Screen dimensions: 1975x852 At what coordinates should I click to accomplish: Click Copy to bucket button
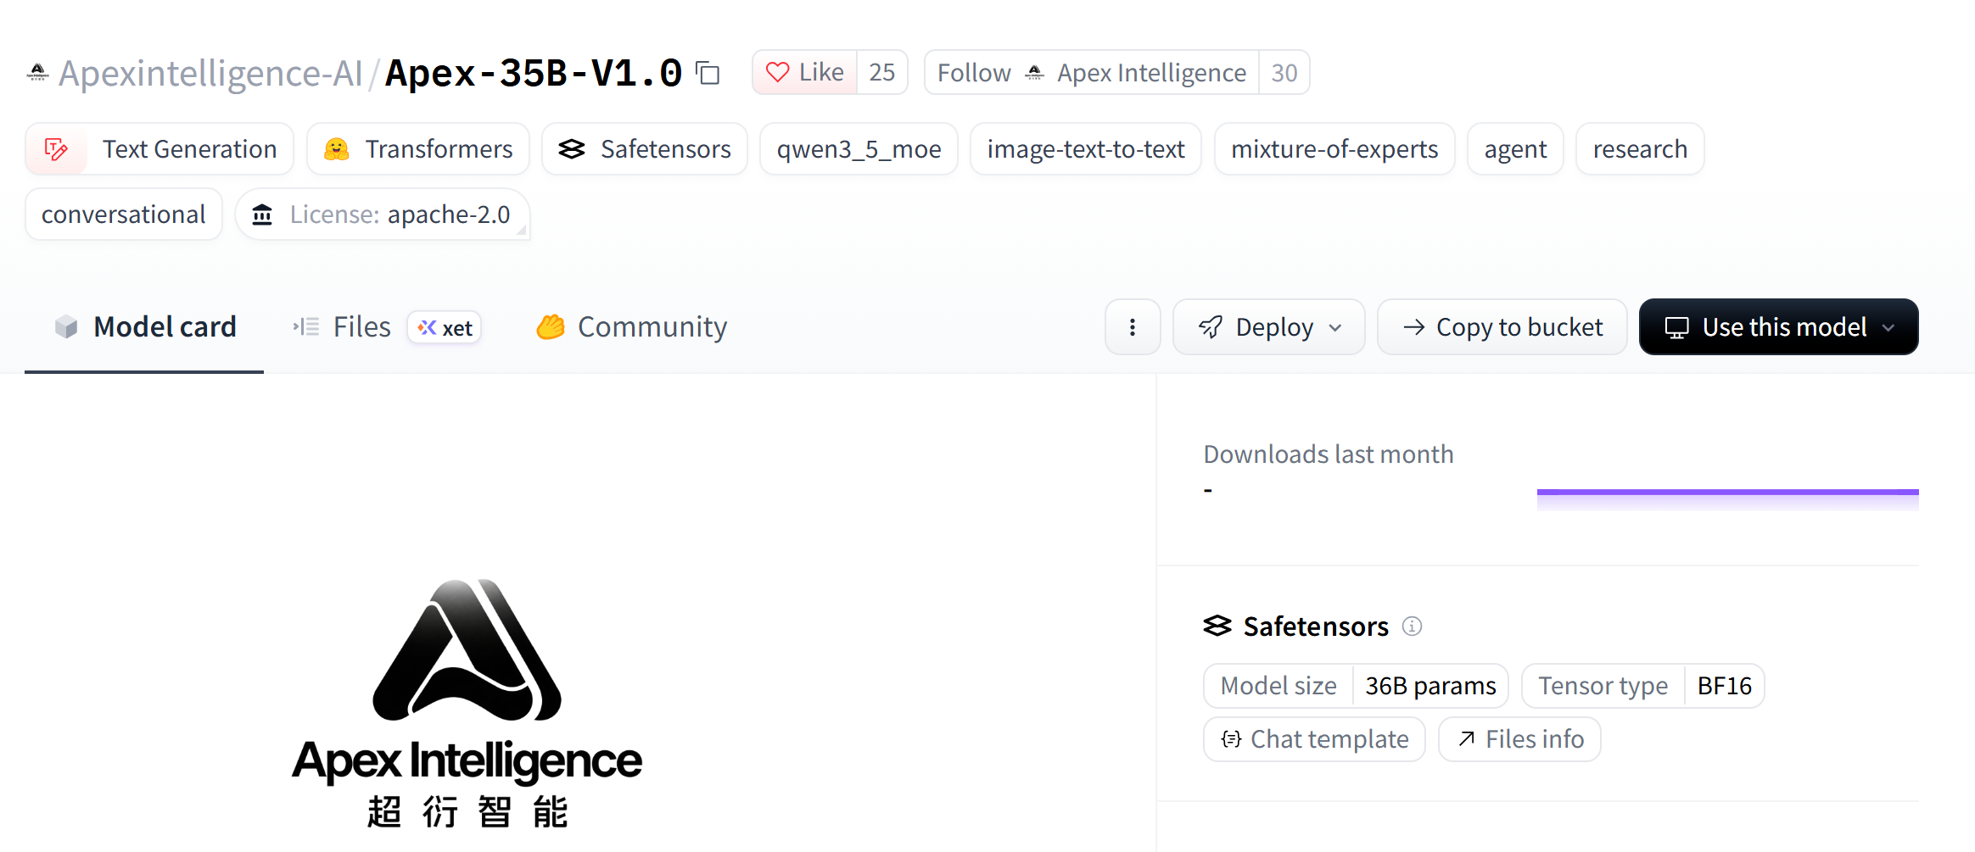pos(1502,327)
